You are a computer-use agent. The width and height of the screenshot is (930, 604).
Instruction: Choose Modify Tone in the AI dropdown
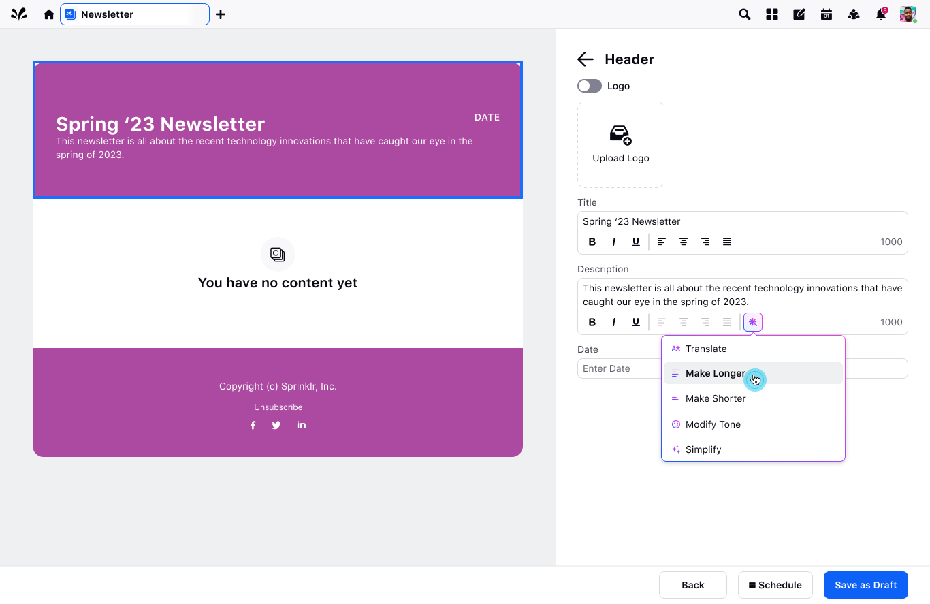pos(713,424)
